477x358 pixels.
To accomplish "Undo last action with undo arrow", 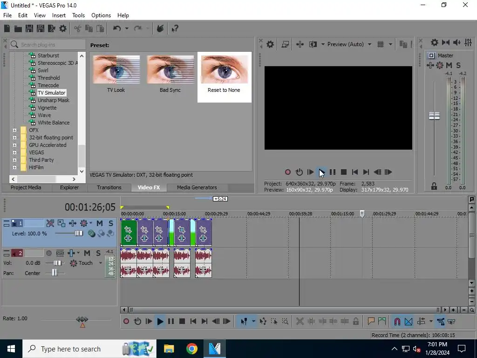I will 117,28.
